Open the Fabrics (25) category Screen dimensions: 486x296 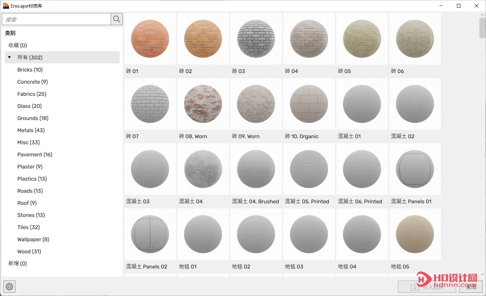coord(32,94)
